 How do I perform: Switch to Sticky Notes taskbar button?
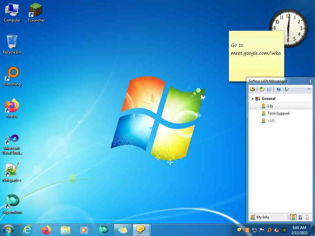[122, 230]
